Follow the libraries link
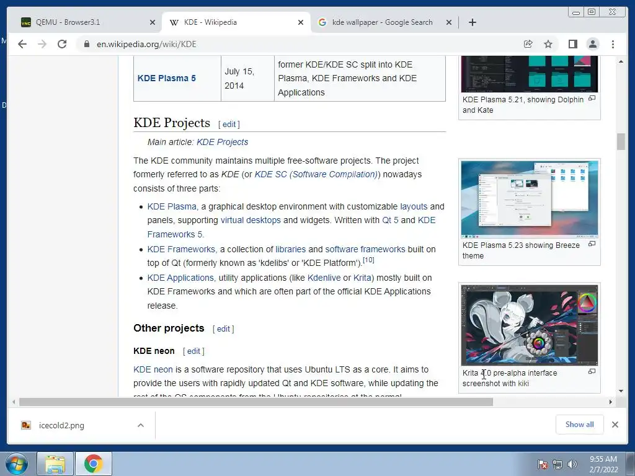 291,249
